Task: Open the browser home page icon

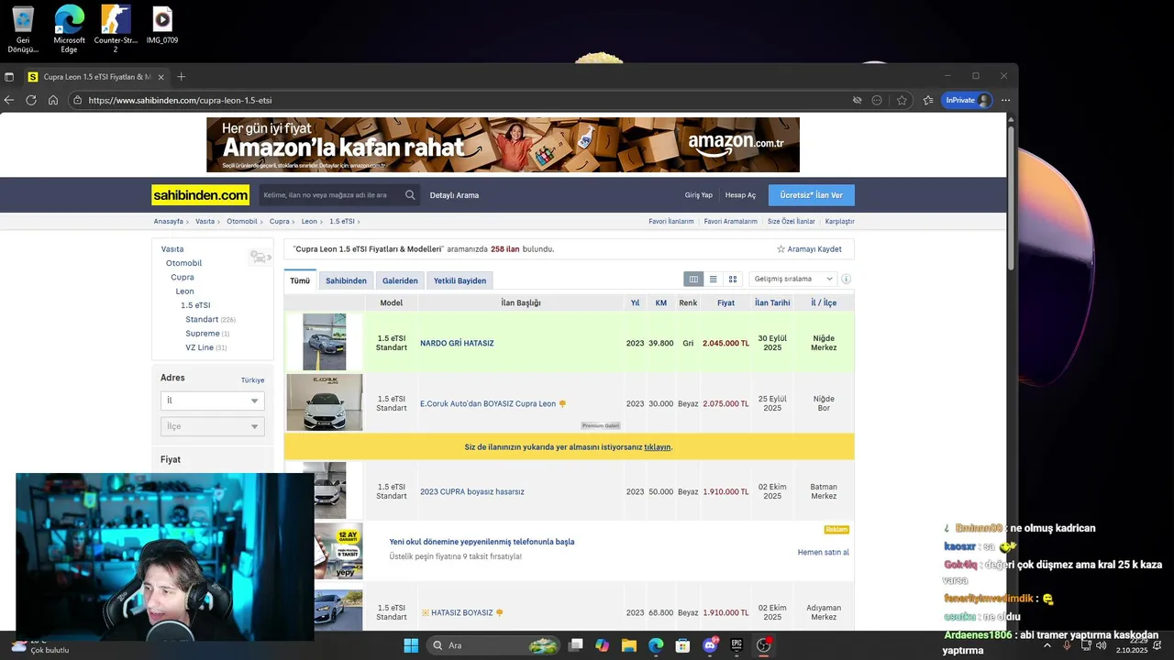Action: 53,100
